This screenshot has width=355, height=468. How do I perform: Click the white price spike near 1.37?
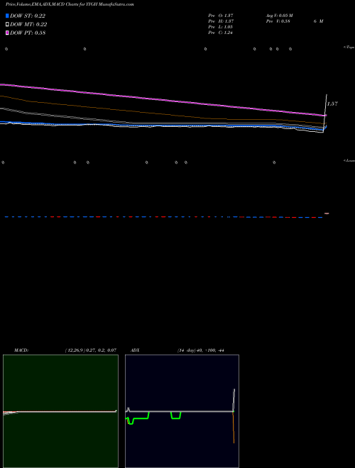click(x=325, y=112)
